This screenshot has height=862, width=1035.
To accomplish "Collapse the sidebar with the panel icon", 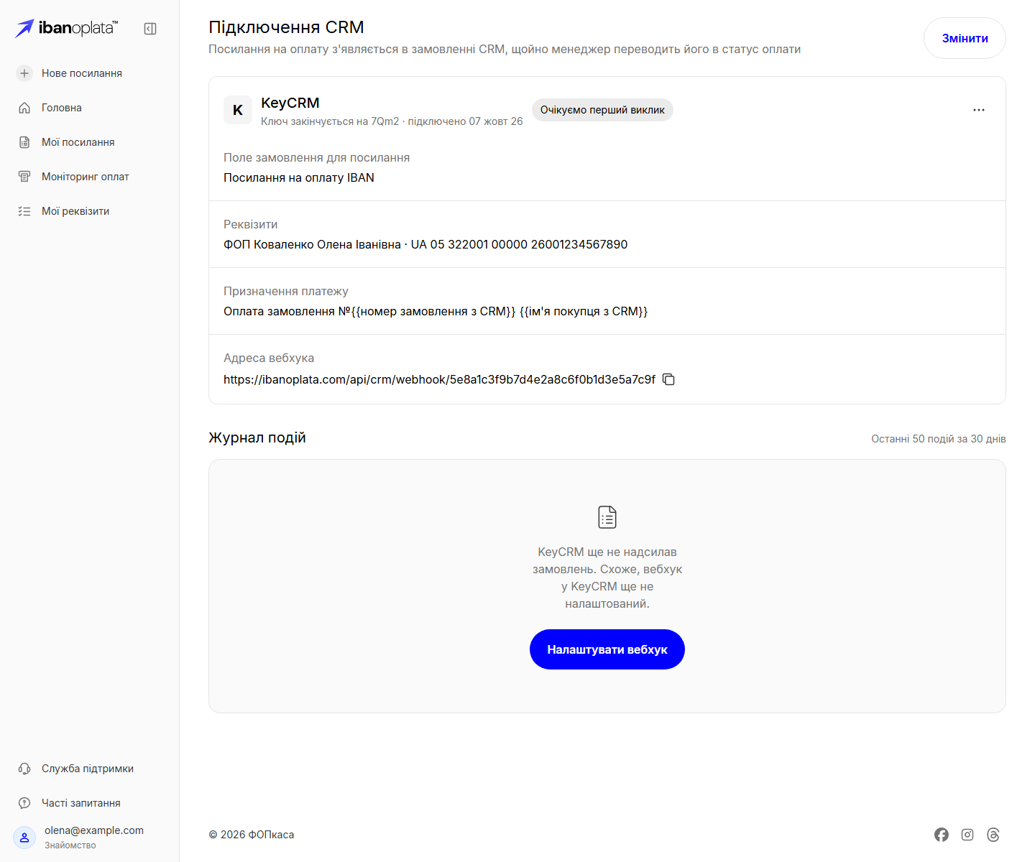I will pos(150,29).
